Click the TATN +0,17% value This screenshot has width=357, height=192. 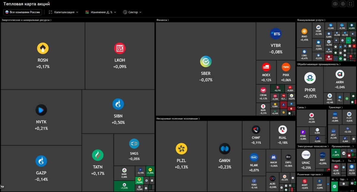tap(98, 174)
